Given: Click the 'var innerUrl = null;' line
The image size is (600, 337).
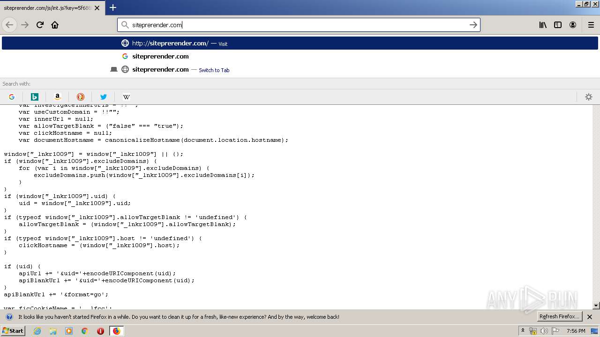Looking at the screenshot, I should point(56,119).
